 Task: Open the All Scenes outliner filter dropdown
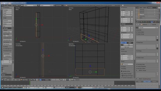click(x=152, y=8)
